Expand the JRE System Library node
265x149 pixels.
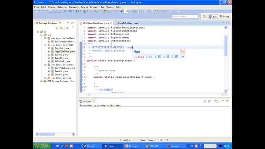[x=41, y=81]
